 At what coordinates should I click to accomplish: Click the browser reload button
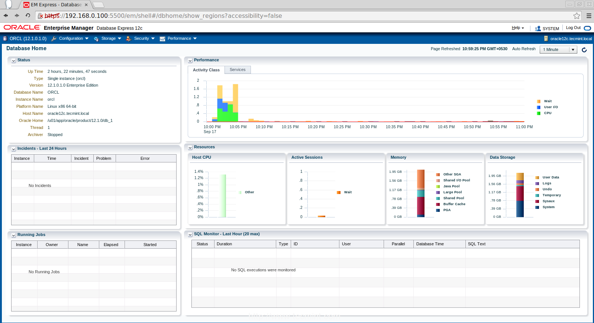coord(28,16)
